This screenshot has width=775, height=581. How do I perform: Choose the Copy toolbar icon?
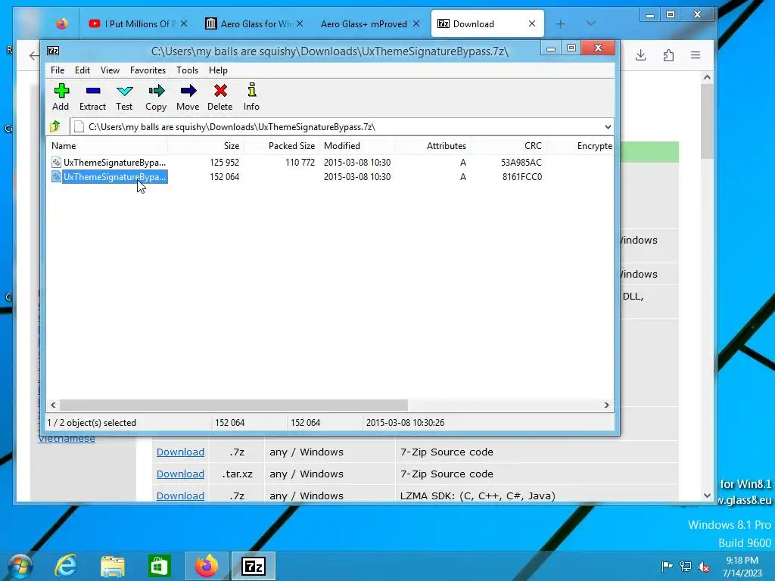tap(156, 97)
